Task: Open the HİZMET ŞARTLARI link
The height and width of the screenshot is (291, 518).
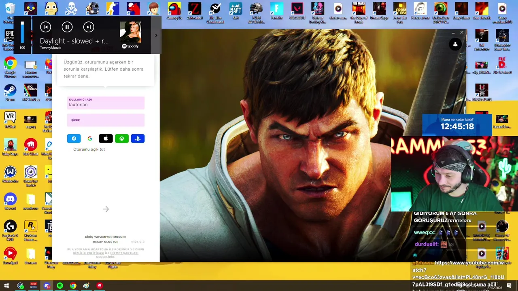Action: pos(124,253)
